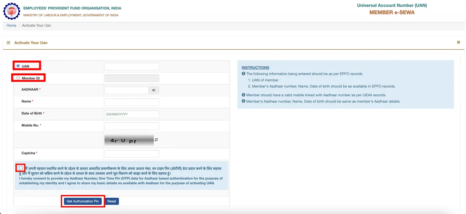
Task: Click the EPFO organisation logo
Action: (x=12, y=11)
